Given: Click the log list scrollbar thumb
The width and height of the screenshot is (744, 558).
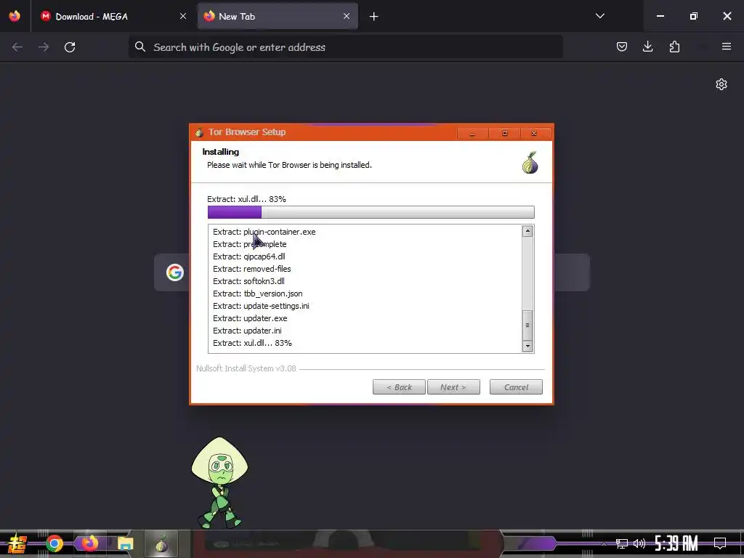Looking at the screenshot, I should [x=527, y=325].
